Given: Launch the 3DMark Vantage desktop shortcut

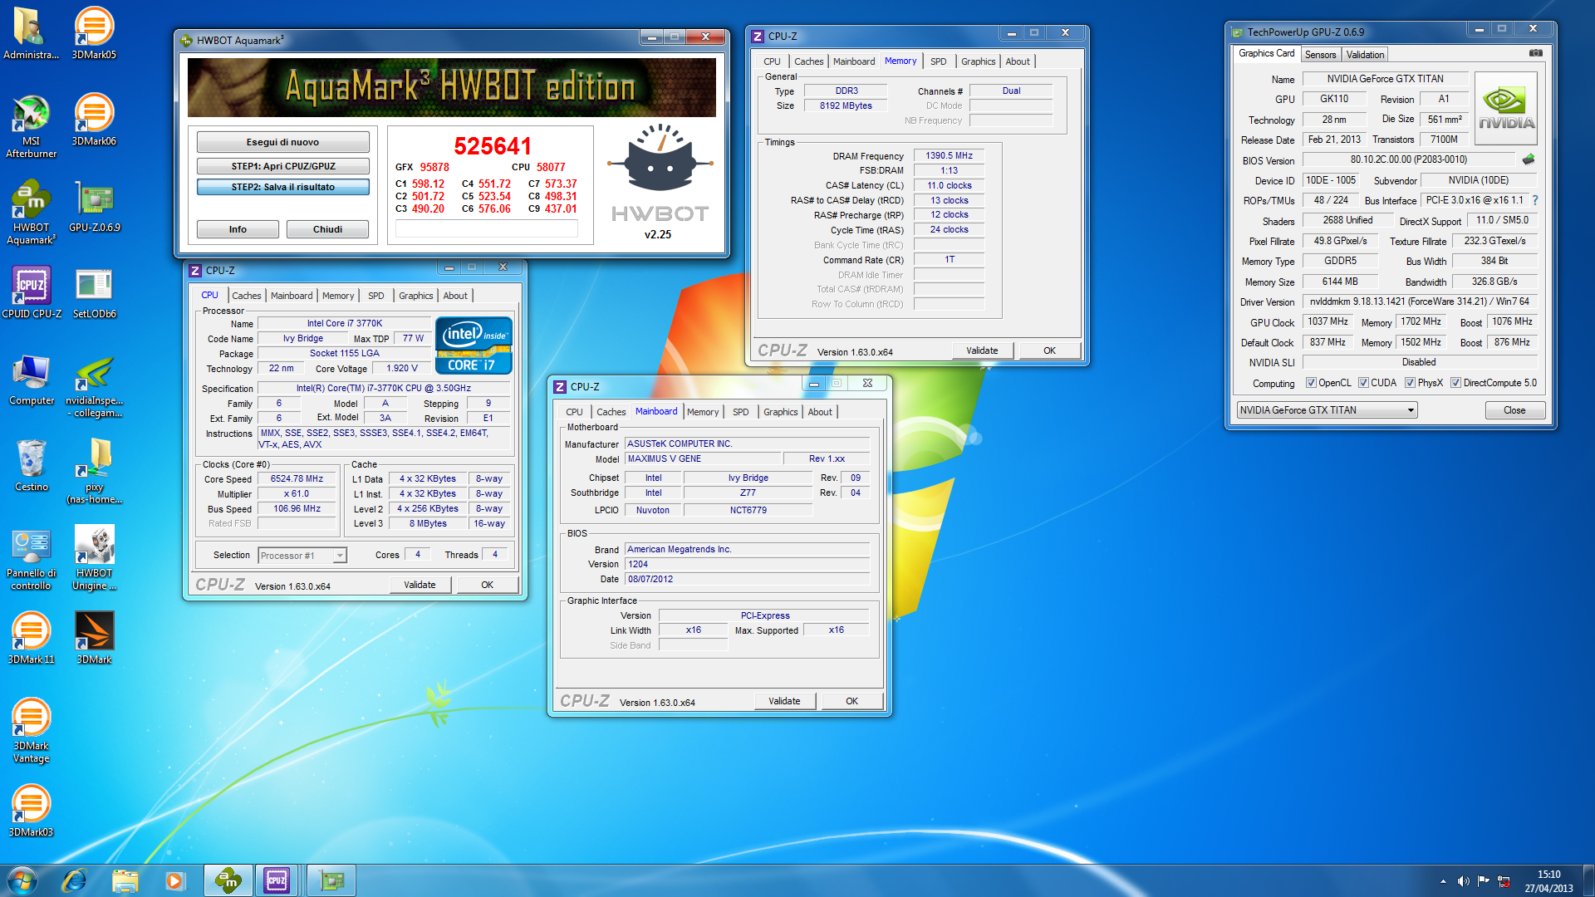Looking at the screenshot, I should point(31,731).
